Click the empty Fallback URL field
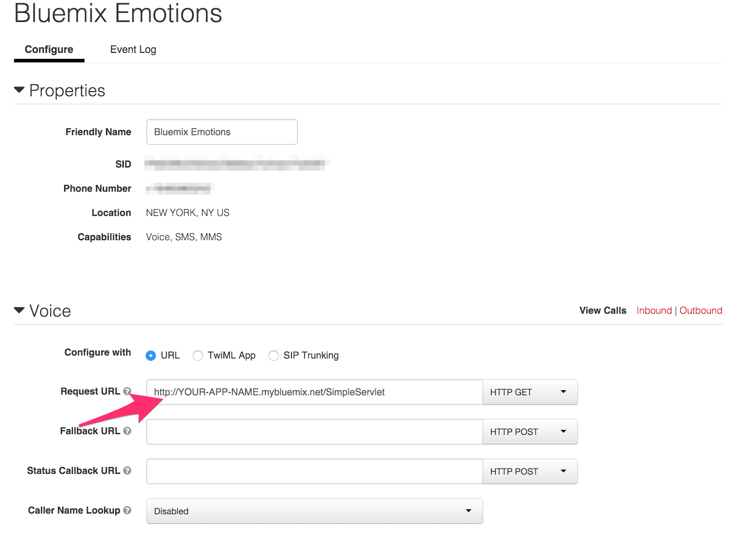This screenshot has width=737, height=543. coord(314,432)
